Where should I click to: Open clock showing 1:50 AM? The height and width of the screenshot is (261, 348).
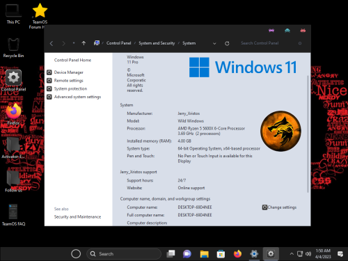tap(323, 254)
